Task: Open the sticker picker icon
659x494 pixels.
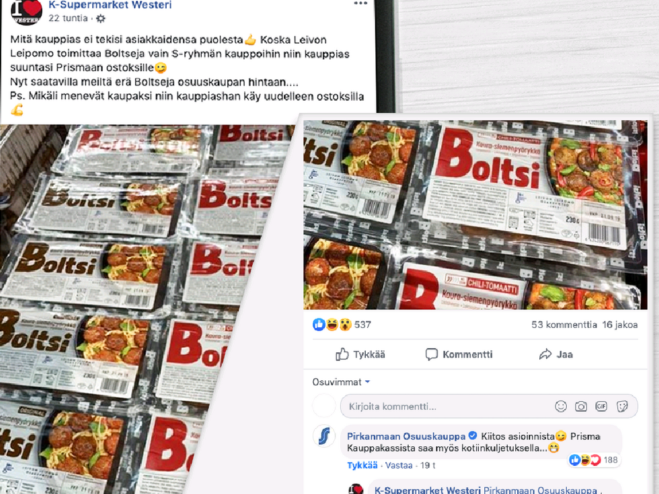Action: (622, 406)
